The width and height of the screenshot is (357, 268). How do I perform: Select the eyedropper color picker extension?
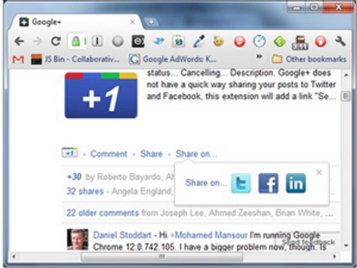point(199,41)
